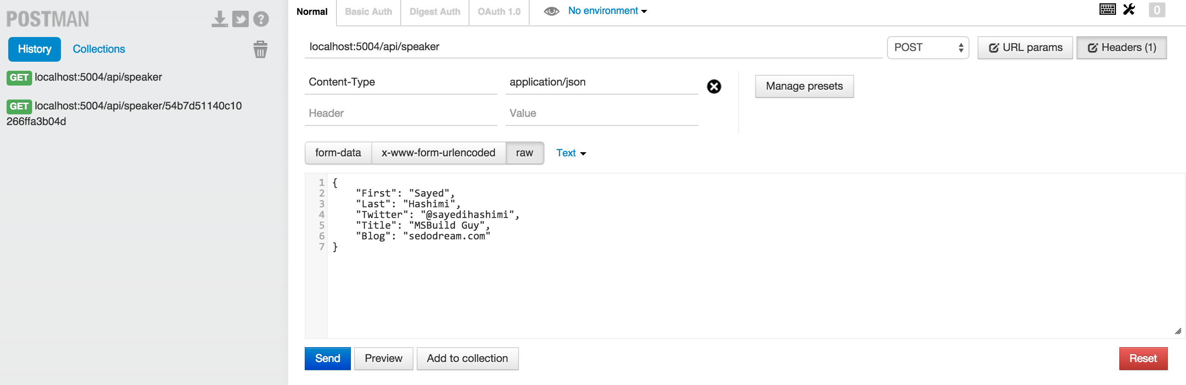Clear history with the trash icon
This screenshot has width=1186, height=385.
click(260, 49)
